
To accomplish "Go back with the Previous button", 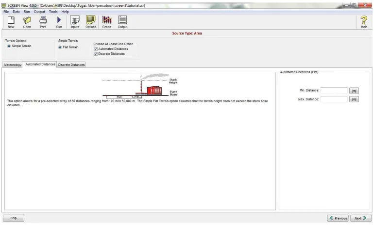I will click(338, 218).
